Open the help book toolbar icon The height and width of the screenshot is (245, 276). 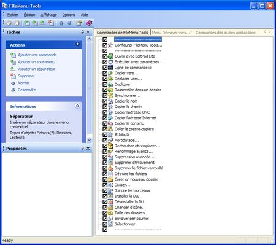[x=90, y=23]
